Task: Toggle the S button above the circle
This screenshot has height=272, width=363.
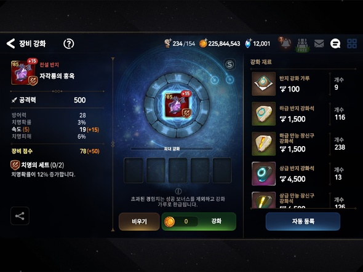Action: [x=229, y=64]
